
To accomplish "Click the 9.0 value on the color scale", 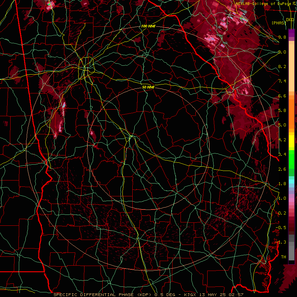I will [x=282, y=52].
